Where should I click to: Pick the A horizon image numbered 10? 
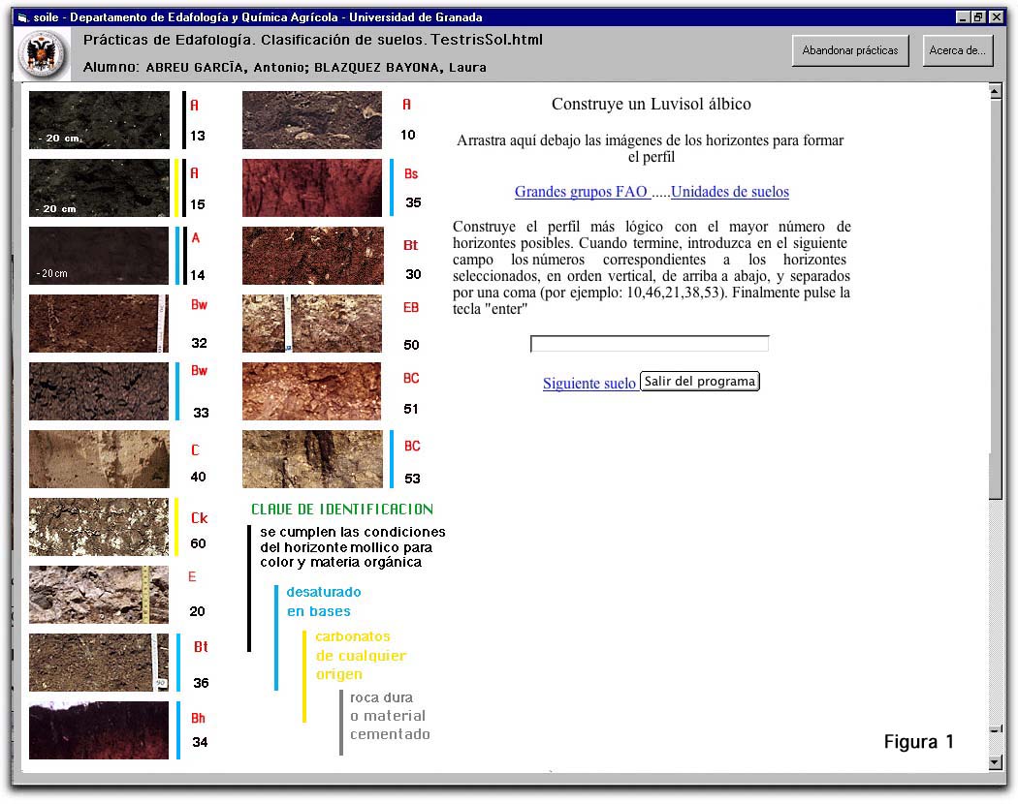pyautogui.click(x=312, y=120)
